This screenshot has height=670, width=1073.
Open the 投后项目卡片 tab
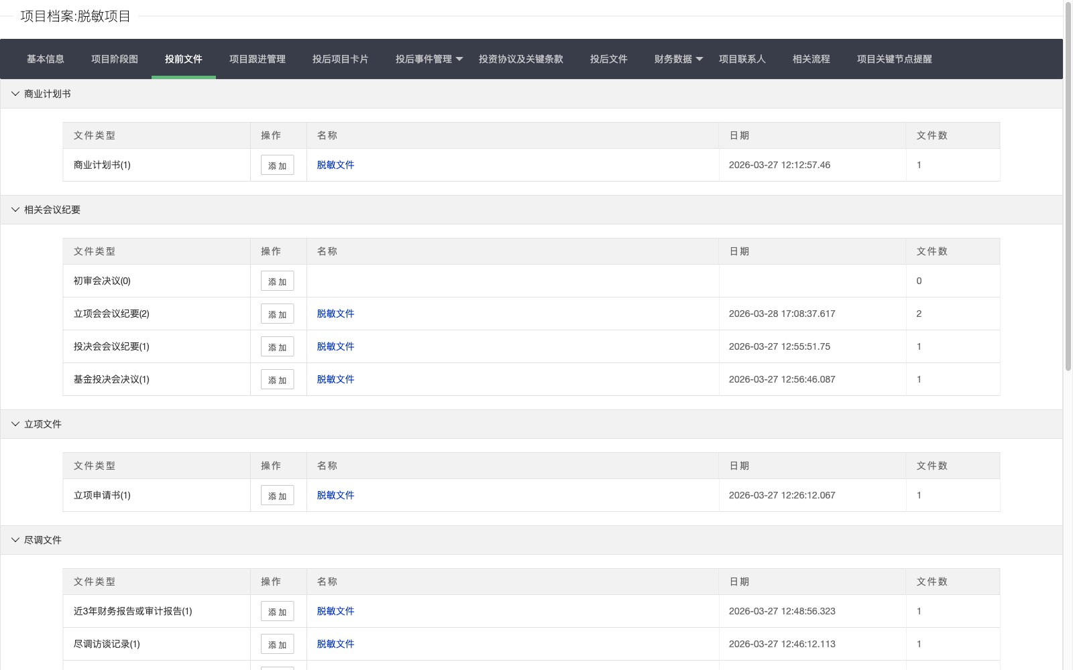(340, 59)
